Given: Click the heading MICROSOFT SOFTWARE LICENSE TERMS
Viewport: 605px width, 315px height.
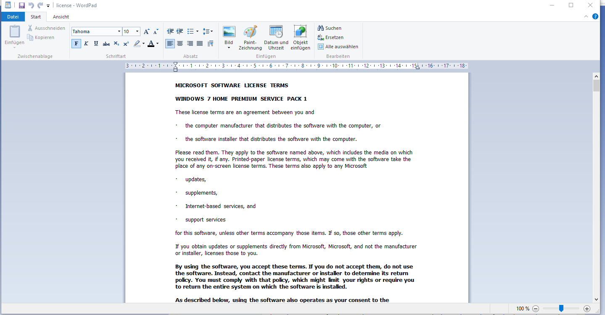Looking at the screenshot, I should pos(232,85).
